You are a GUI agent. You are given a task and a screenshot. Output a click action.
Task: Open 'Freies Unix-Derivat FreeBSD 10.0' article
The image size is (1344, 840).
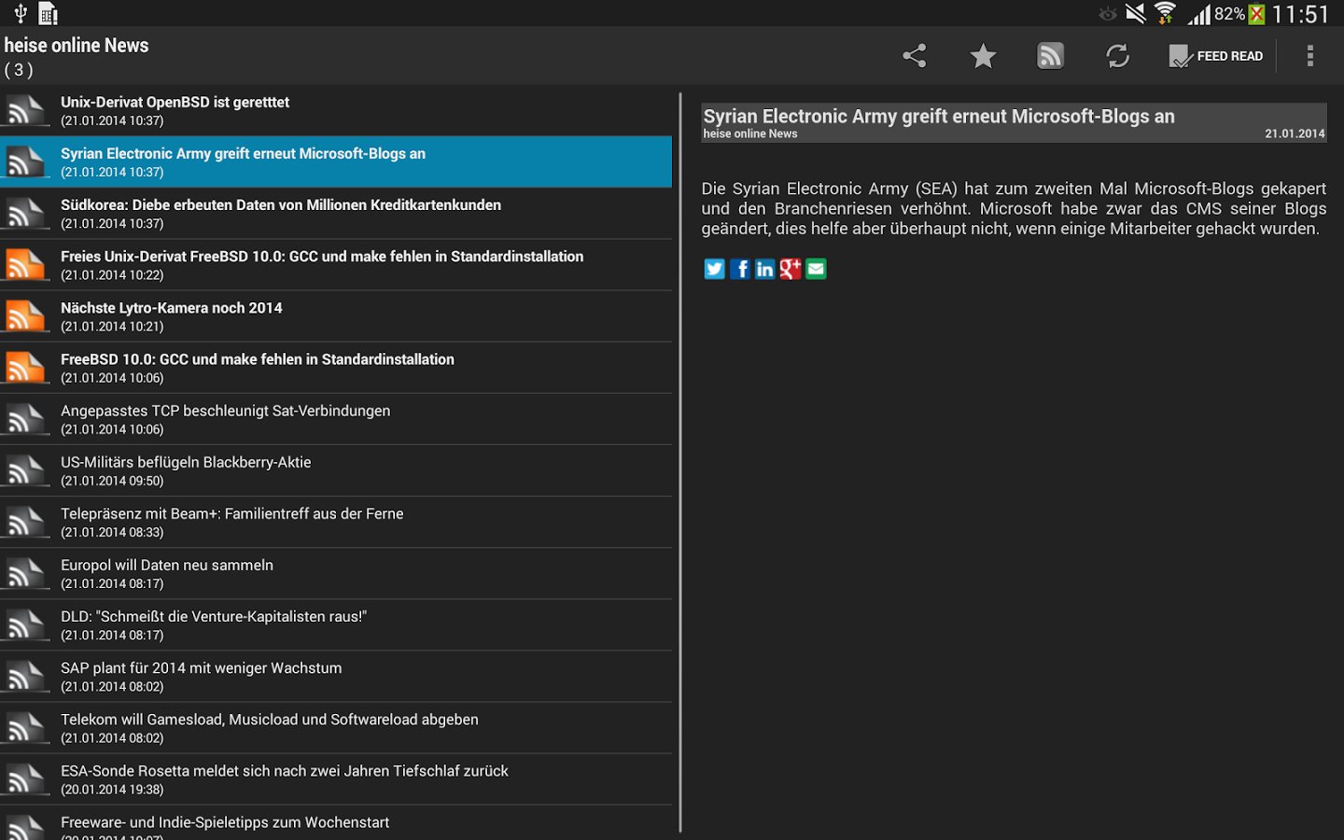point(336,265)
